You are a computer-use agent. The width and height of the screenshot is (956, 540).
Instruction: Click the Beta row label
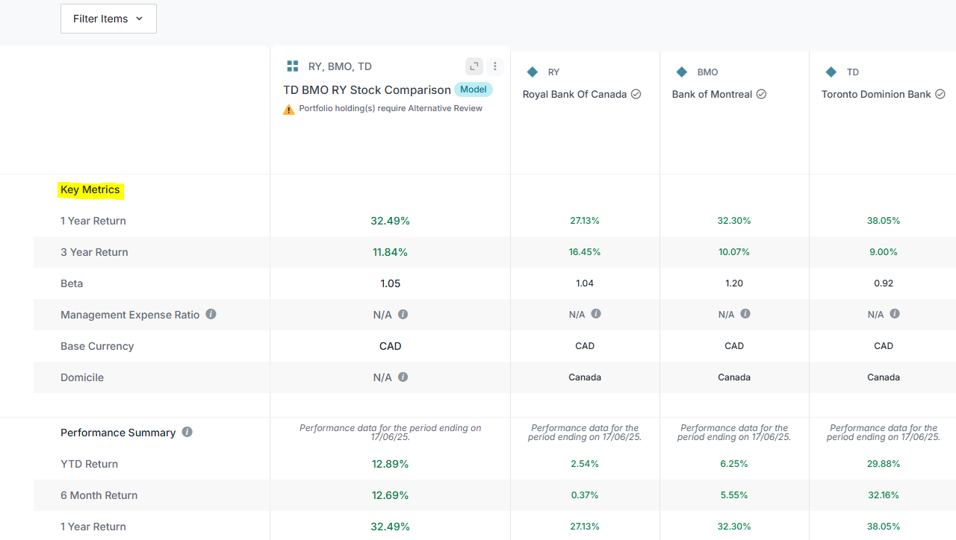pyautogui.click(x=72, y=283)
